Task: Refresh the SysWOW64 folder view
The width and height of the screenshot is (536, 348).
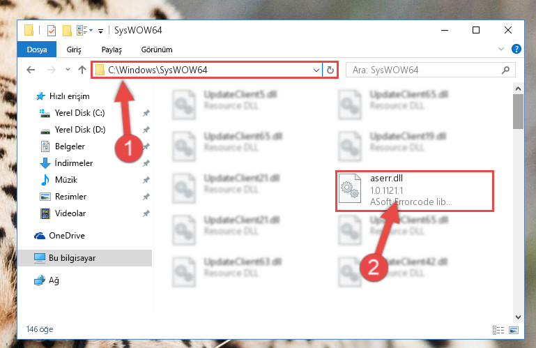Action: point(330,70)
